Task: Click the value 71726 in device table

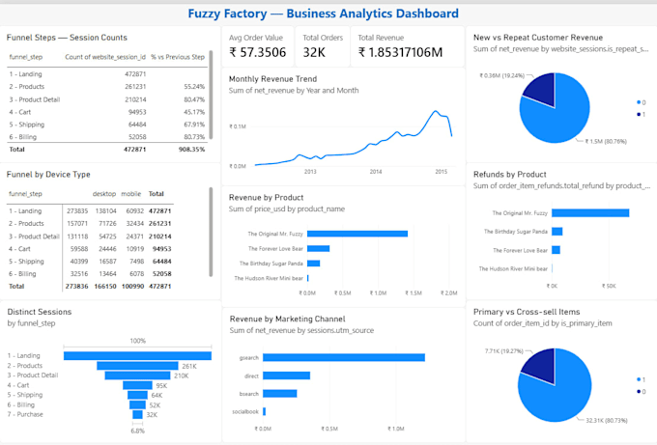Action: coord(107,224)
